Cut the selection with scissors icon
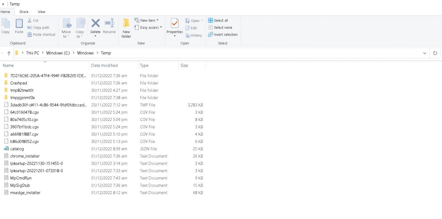Viewport: 442px width, 219px height. tap(29, 20)
